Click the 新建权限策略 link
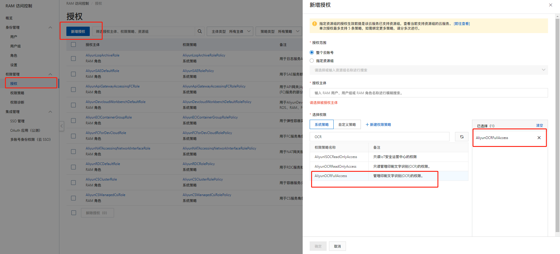The width and height of the screenshot is (560, 254). click(x=378, y=124)
